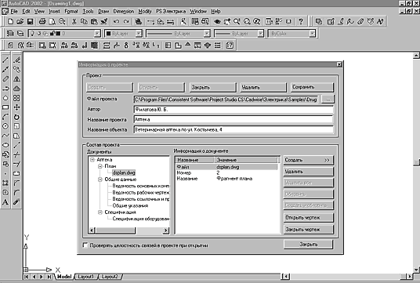Click the Print icon in toolbar
Image resolution: width=420 pixels, height=283 pixels.
42,21
